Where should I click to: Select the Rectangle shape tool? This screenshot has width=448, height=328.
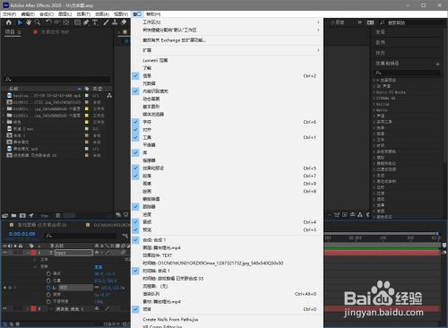point(77,22)
